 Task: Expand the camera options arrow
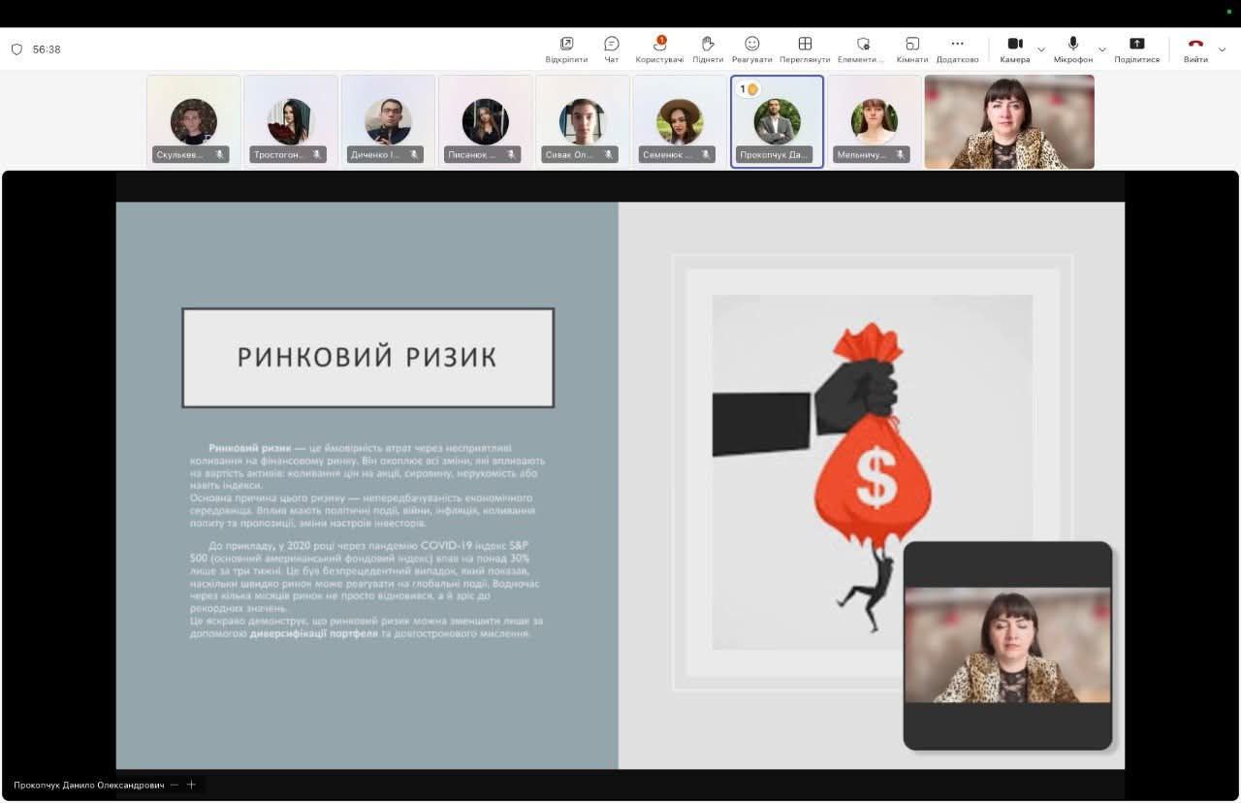click(x=1041, y=49)
